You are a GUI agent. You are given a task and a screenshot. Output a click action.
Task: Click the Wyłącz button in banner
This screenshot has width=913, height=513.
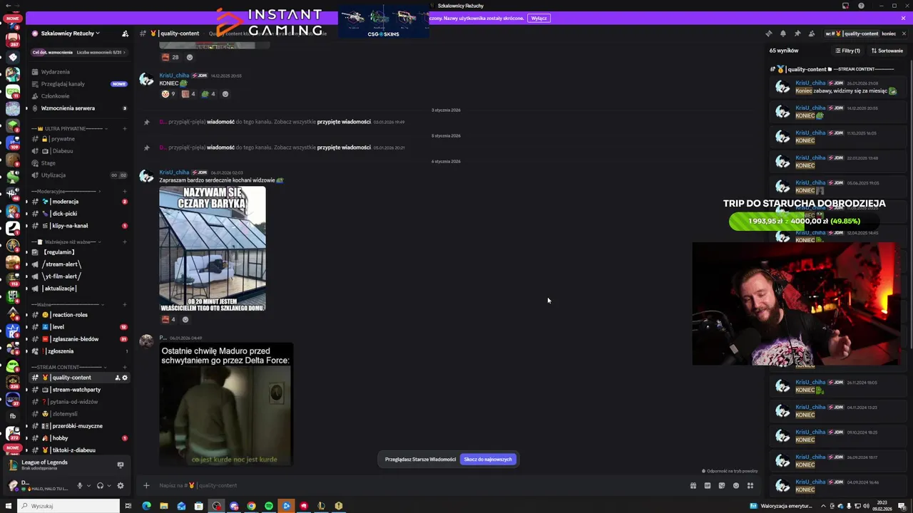click(539, 18)
